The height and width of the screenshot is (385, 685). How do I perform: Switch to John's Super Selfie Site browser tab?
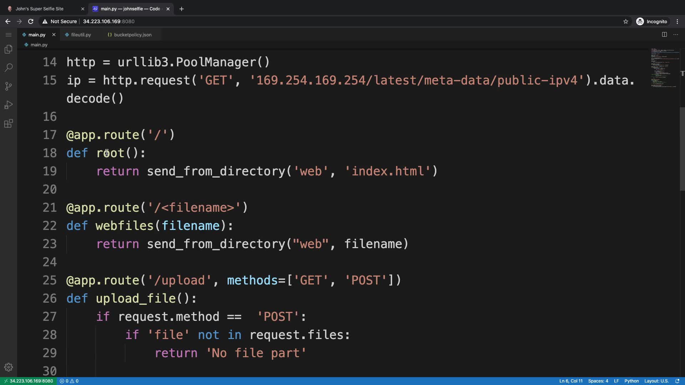(39, 9)
